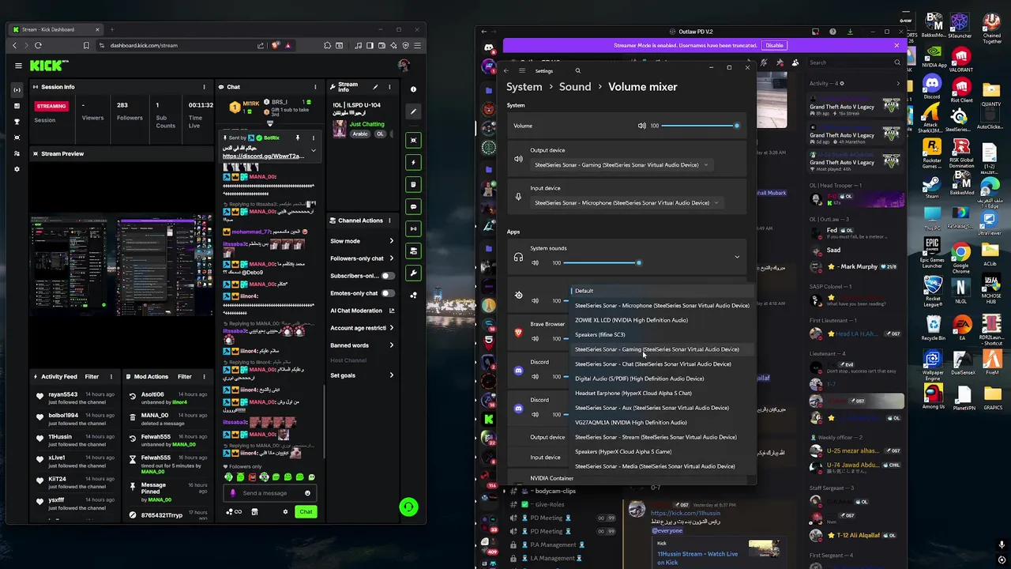Select SteelSeries Sonar - Chat option

662,364
